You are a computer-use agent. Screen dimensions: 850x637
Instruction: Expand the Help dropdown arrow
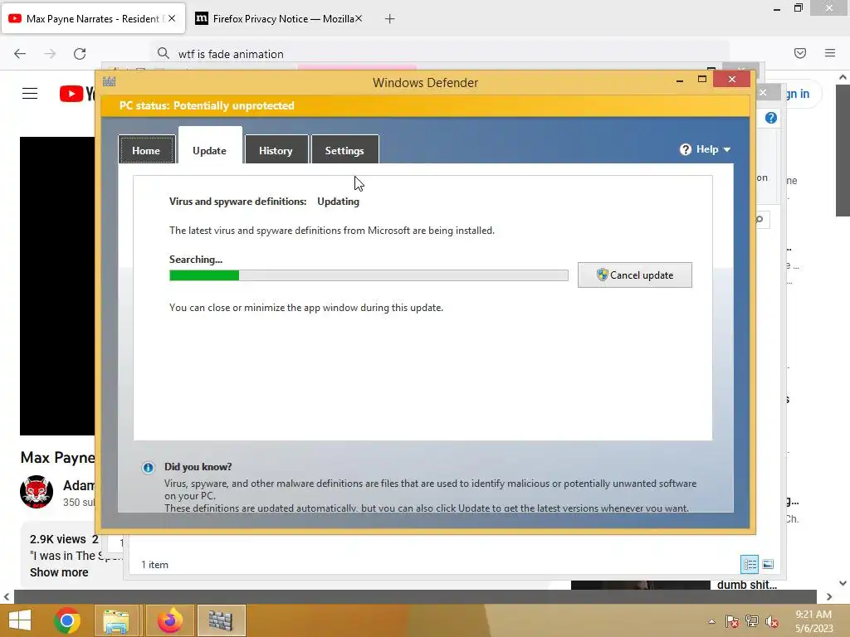point(727,149)
